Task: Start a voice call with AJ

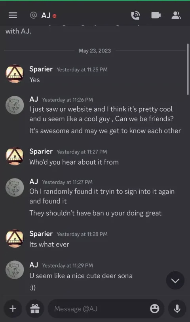Action: [x=135, y=16]
